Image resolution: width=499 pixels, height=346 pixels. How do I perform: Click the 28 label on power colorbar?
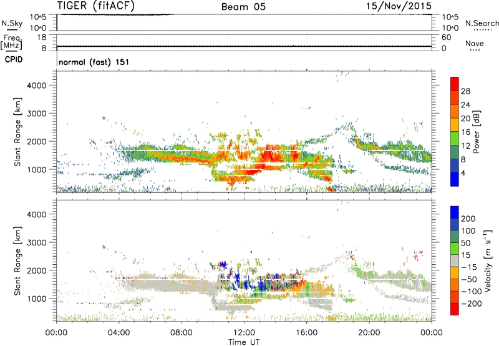[465, 91]
